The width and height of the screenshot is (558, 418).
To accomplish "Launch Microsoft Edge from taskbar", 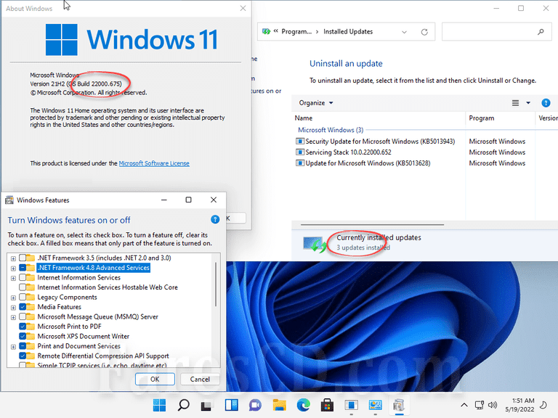I will click(303, 405).
